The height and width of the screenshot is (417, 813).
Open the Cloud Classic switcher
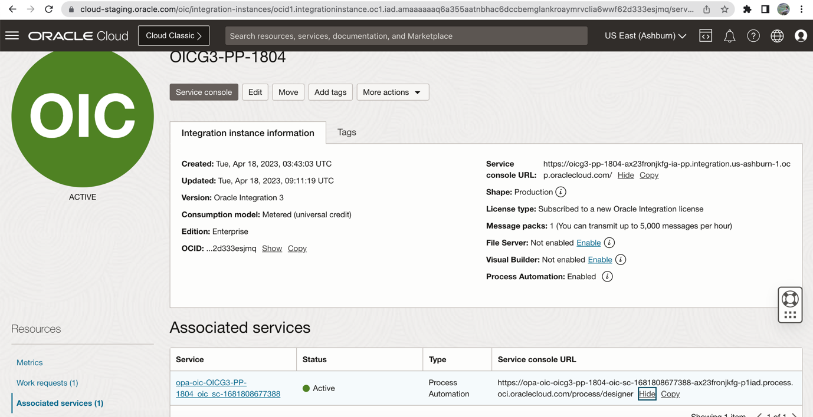pyautogui.click(x=173, y=36)
